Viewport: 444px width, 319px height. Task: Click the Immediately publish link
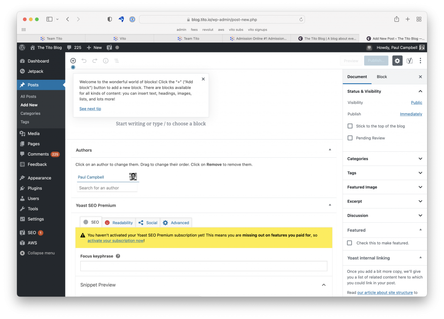click(411, 114)
